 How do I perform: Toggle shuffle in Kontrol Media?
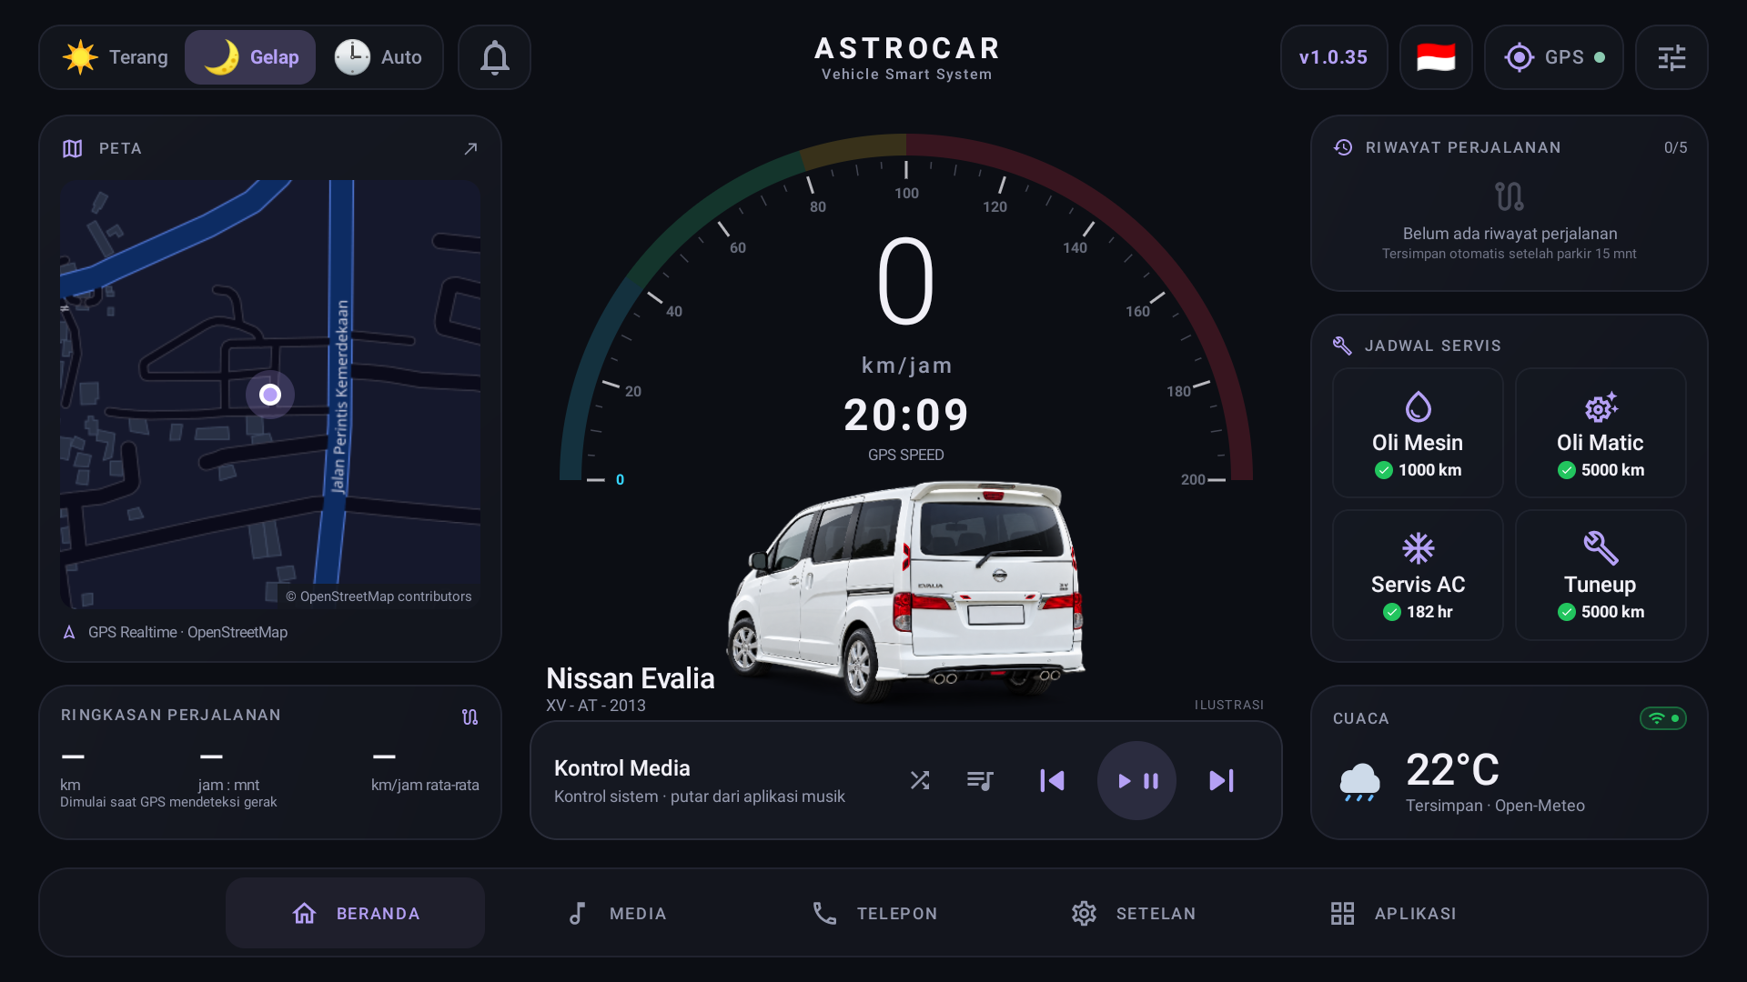(x=920, y=780)
